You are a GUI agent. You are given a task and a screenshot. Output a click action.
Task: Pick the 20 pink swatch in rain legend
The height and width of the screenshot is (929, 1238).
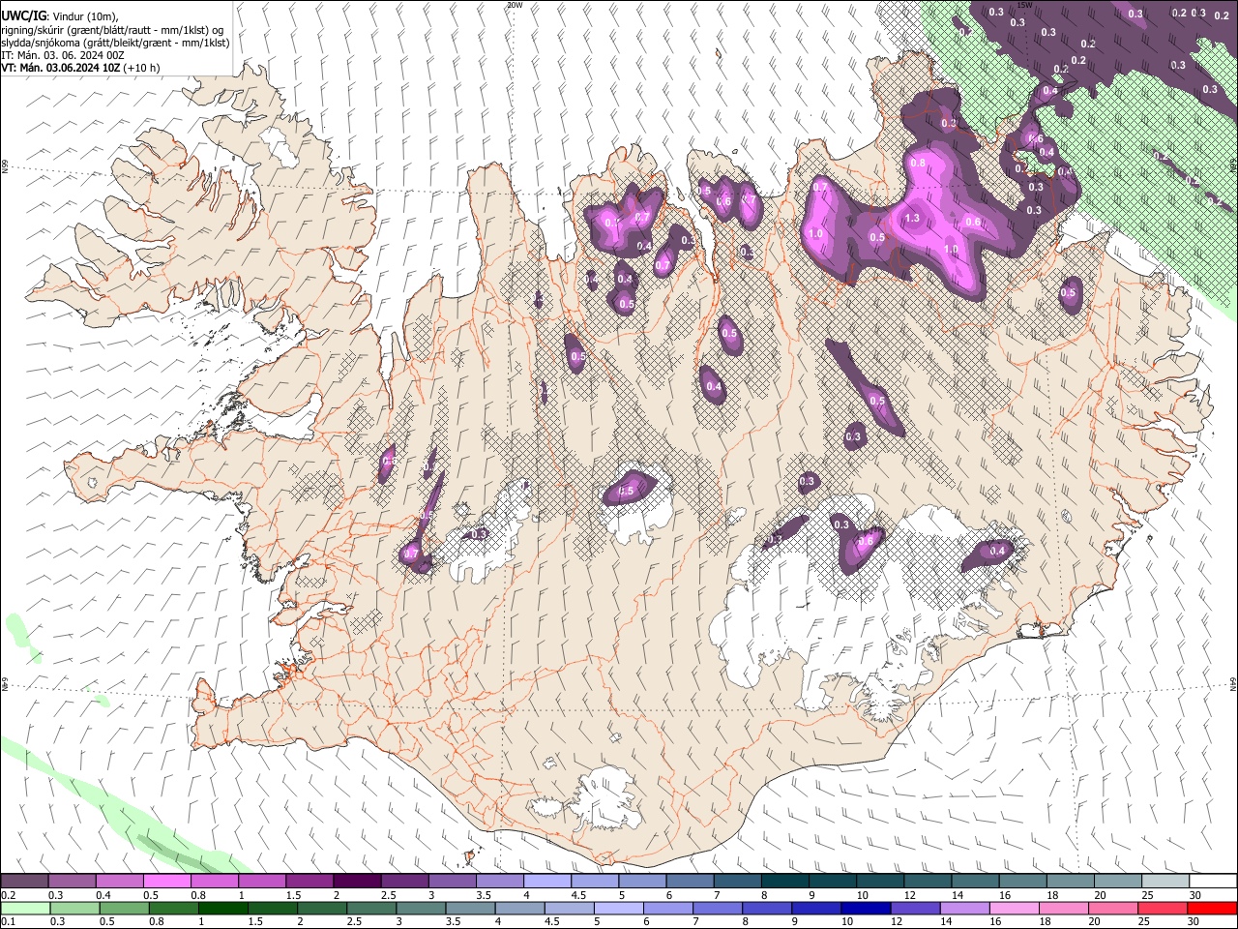tap(1113, 908)
